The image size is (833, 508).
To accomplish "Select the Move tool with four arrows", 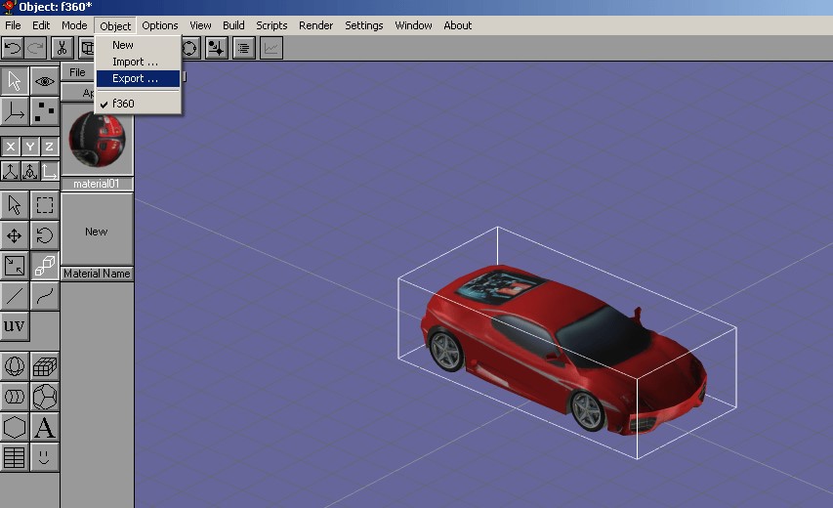I will click(x=15, y=235).
